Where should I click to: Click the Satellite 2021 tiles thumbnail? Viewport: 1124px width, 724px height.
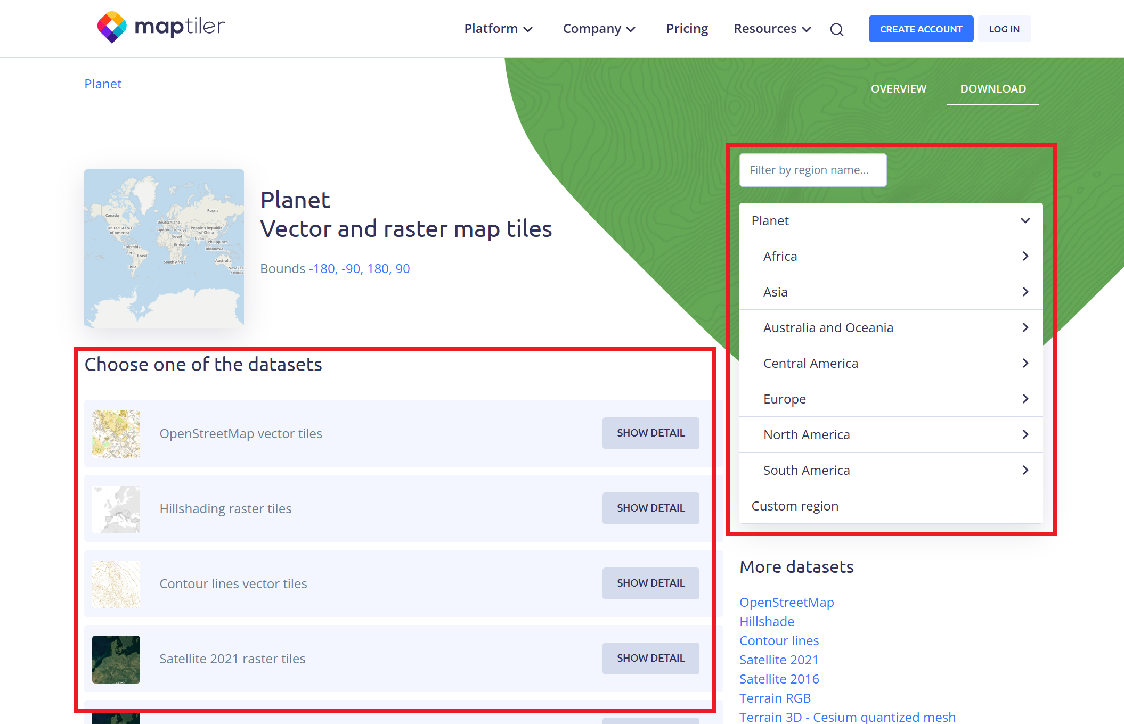[x=116, y=659]
